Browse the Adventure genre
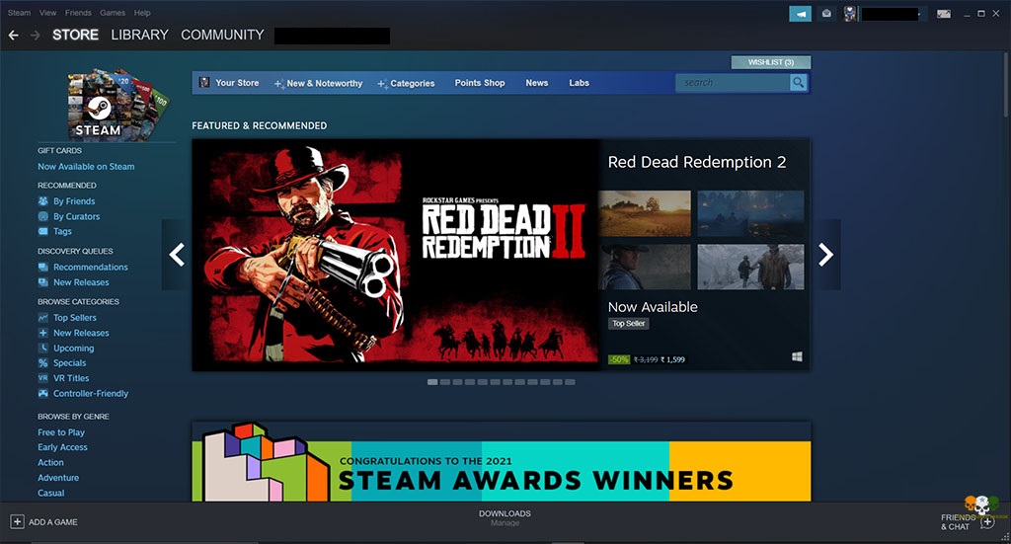The width and height of the screenshot is (1011, 544). (58, 478)
